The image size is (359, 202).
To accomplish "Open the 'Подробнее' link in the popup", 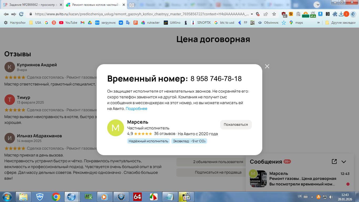I will pyautogui.click(x=136, y=109).
